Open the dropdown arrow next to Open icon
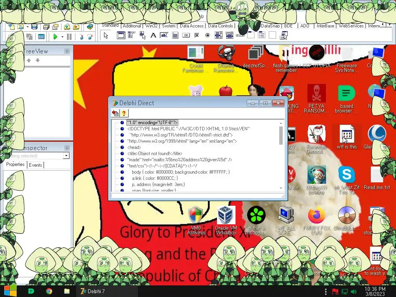Viewport: 396px width, 297px height. [x=27, y=27]
